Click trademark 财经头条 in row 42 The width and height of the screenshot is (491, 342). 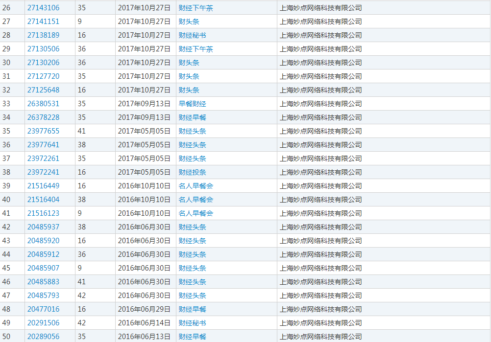[x=192, y=228]
